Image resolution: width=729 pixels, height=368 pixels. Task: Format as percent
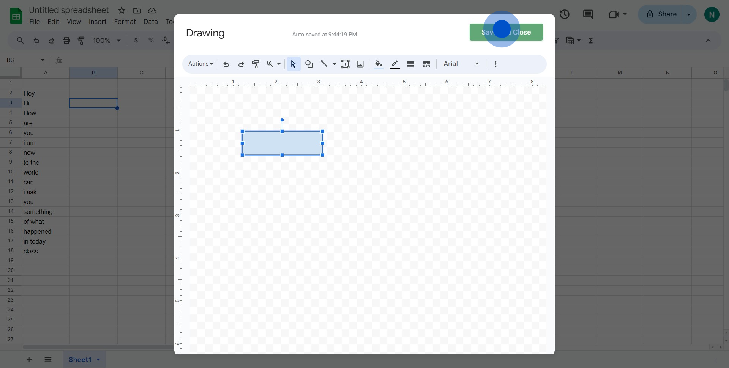[x=151, y=41]
